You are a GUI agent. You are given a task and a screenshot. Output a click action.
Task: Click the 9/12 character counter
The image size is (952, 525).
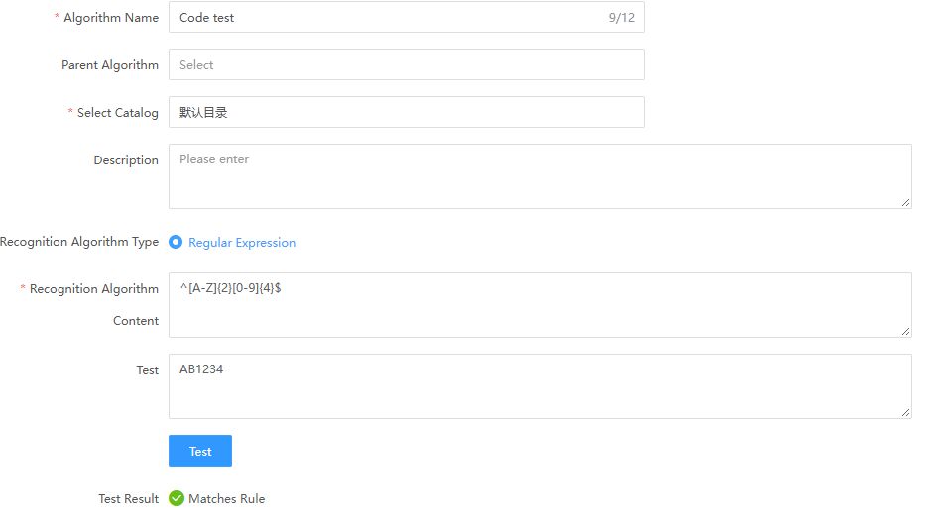click(x=621, y=18)
